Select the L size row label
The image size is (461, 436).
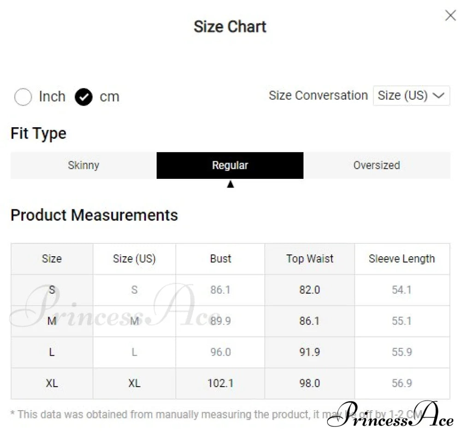52,352
